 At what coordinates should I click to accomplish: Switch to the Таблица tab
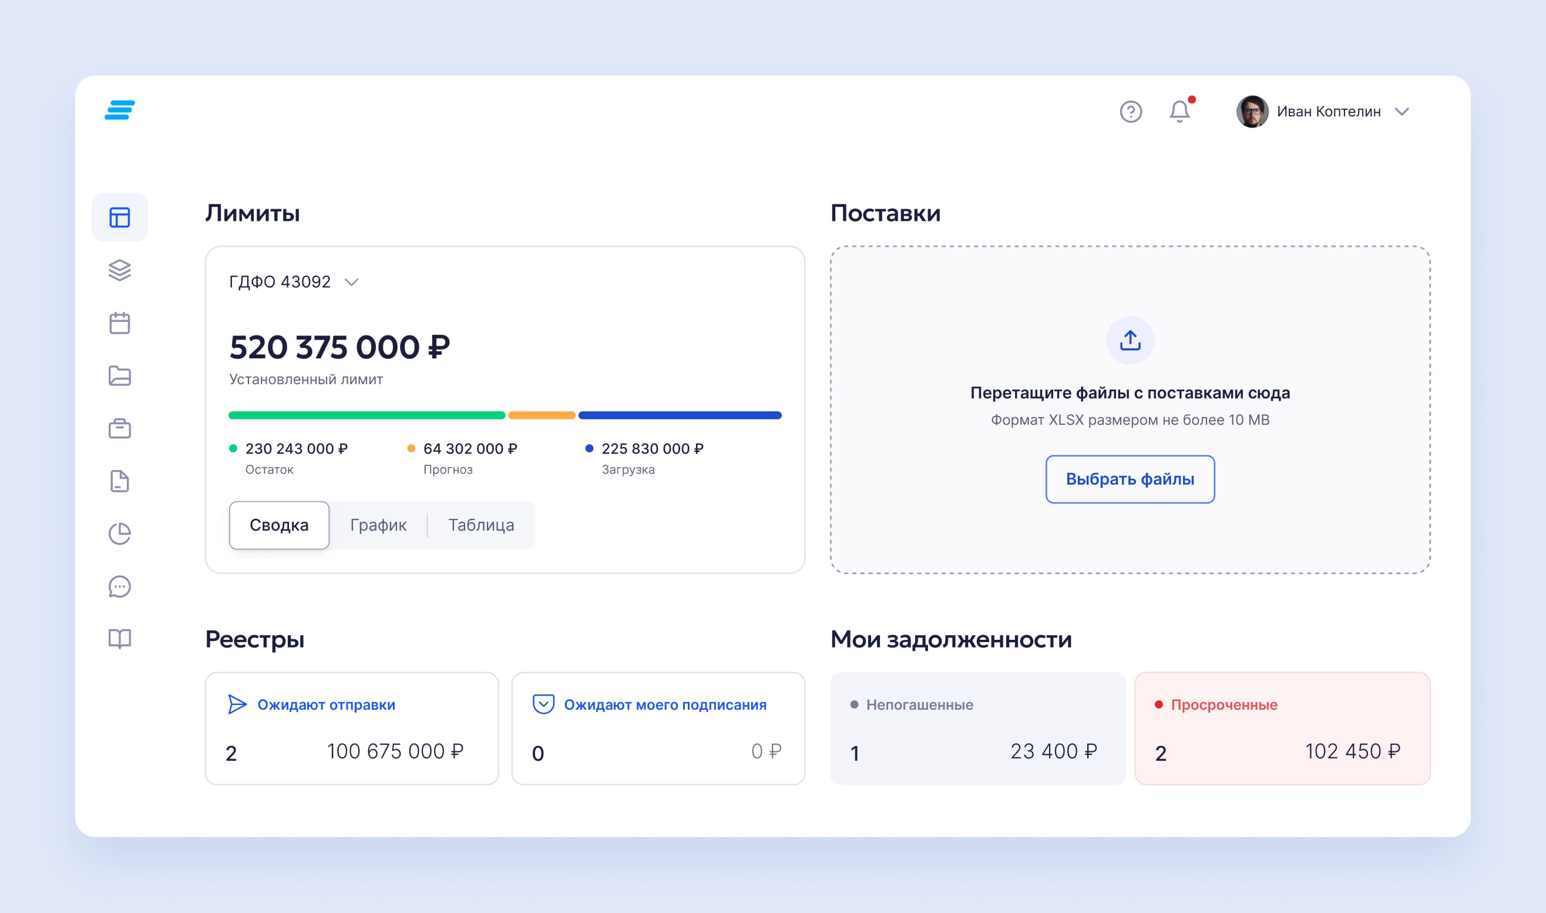(481, 525)
